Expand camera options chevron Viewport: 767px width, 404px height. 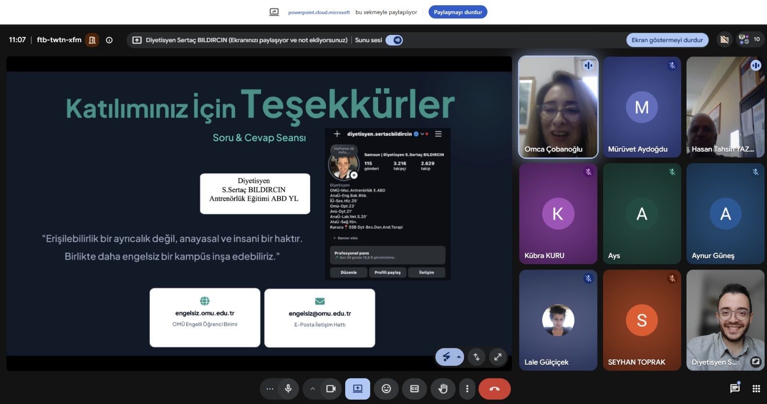(313, 389)
